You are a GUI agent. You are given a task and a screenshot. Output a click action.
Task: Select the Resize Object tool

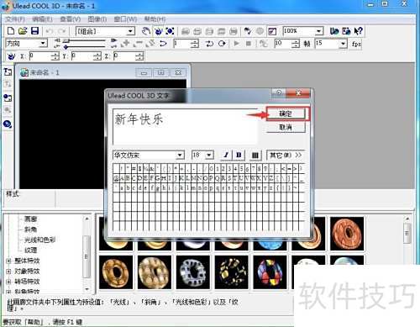[x=170, y=31]
